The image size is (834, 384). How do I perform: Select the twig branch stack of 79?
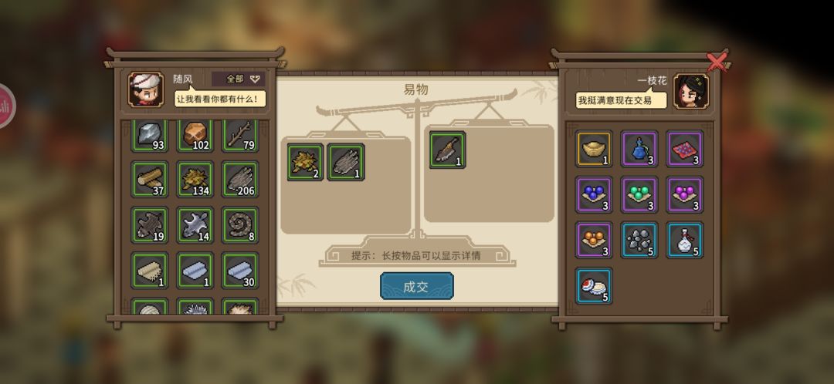240,136
